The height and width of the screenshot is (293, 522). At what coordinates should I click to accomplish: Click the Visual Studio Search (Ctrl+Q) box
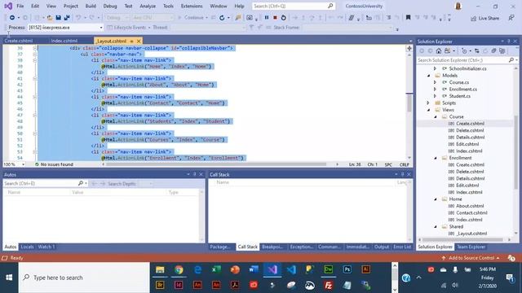(x=293, y=6)
